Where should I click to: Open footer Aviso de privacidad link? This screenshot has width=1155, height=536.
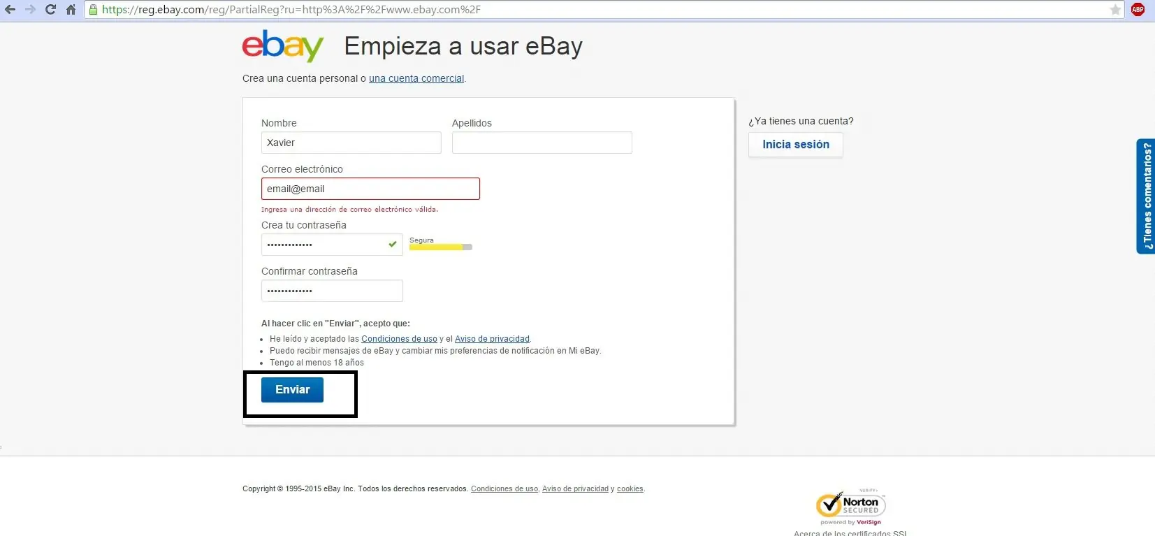click(x=575, y=489)
